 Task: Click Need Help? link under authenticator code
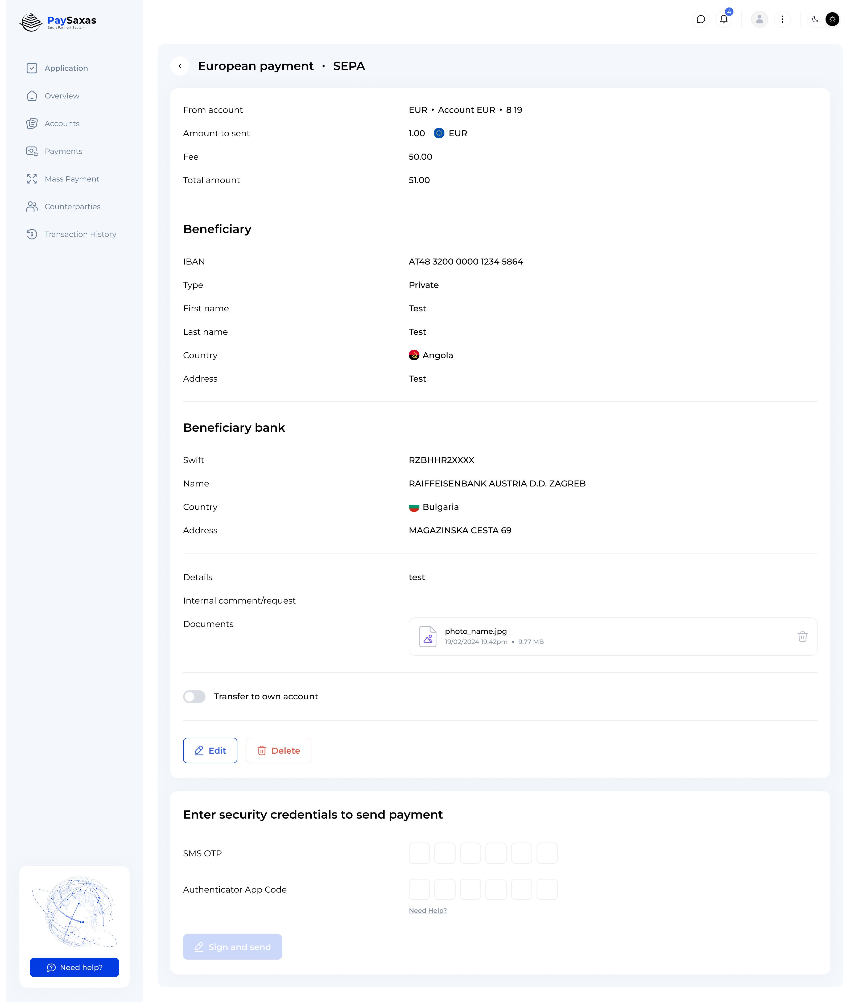click(x=427, y=910)
